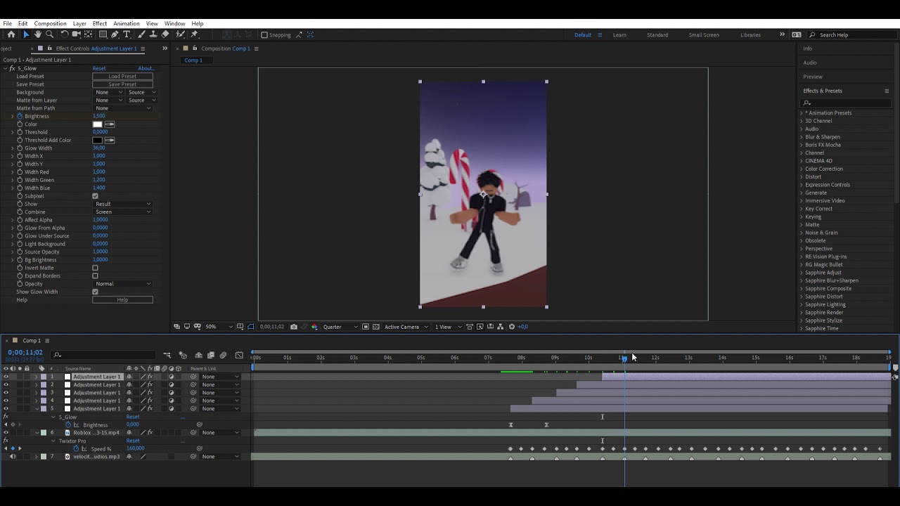Enable the Invert Matte checkbox

pyautogui.click(x=95, y=268)
